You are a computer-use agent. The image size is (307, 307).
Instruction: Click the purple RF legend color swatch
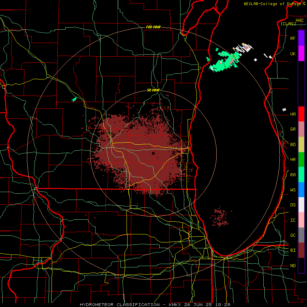coord(301,38)
